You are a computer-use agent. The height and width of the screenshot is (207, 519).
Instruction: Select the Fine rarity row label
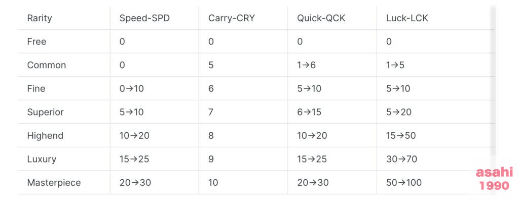[36, 88]
